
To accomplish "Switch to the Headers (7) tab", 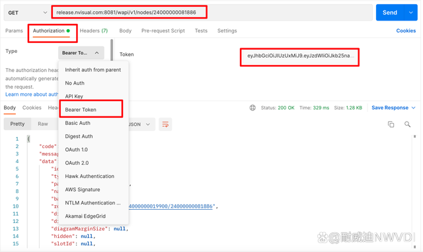I will click(x=94, y=31).
